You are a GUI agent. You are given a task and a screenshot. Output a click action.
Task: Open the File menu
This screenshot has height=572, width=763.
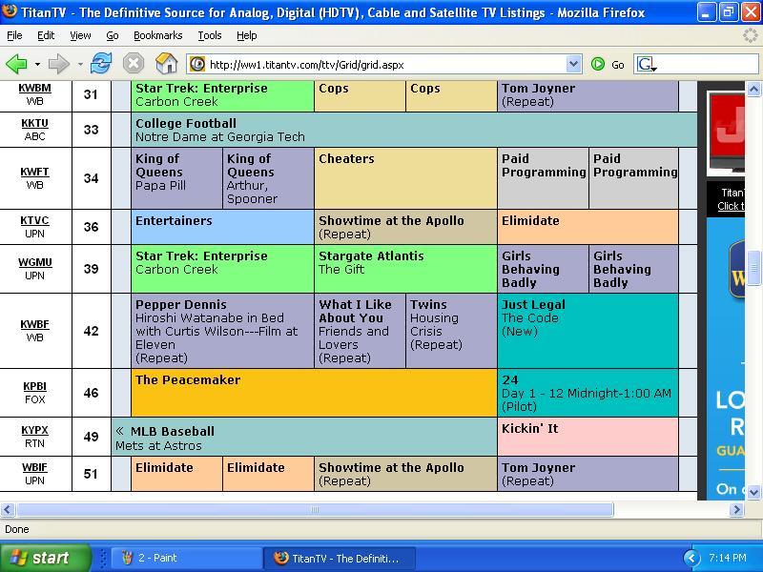[14, 35]
